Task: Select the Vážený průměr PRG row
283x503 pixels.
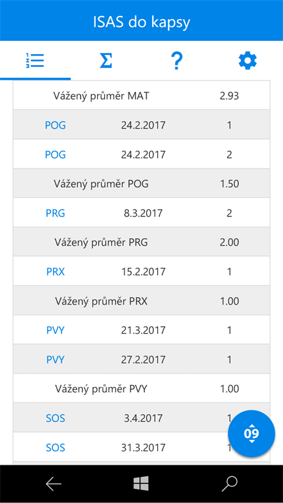Action: click(x=142, y=242)
